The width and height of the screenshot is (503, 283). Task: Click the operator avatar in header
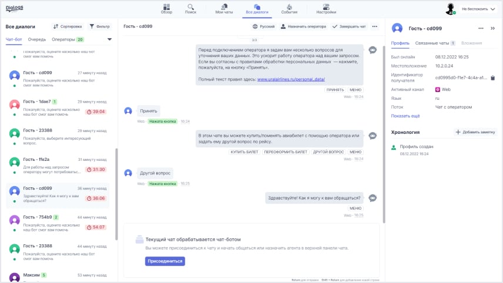[x=450, y=9]
